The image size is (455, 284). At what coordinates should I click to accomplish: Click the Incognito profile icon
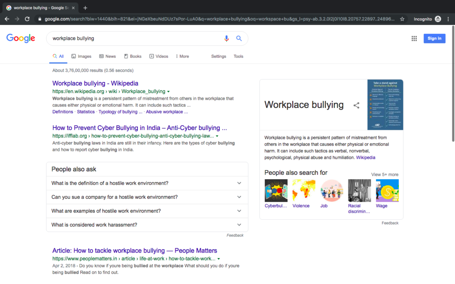click(x=438, y=19)
